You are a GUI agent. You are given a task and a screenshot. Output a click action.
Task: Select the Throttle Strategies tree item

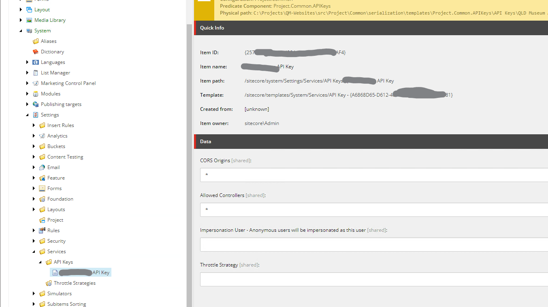(75, 283)
